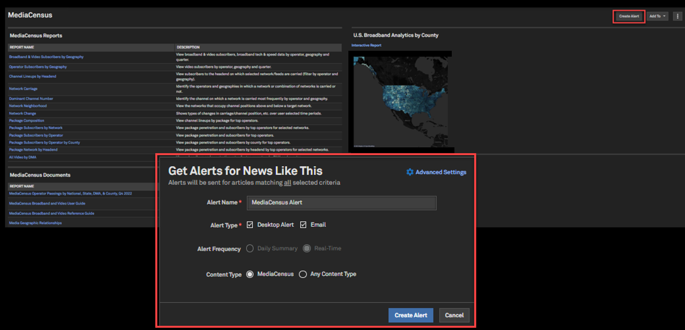The width and height of the screenshot is (685, 330).
Task: Uncheck the Email alert type checkbox
Action: click(303, 225)
